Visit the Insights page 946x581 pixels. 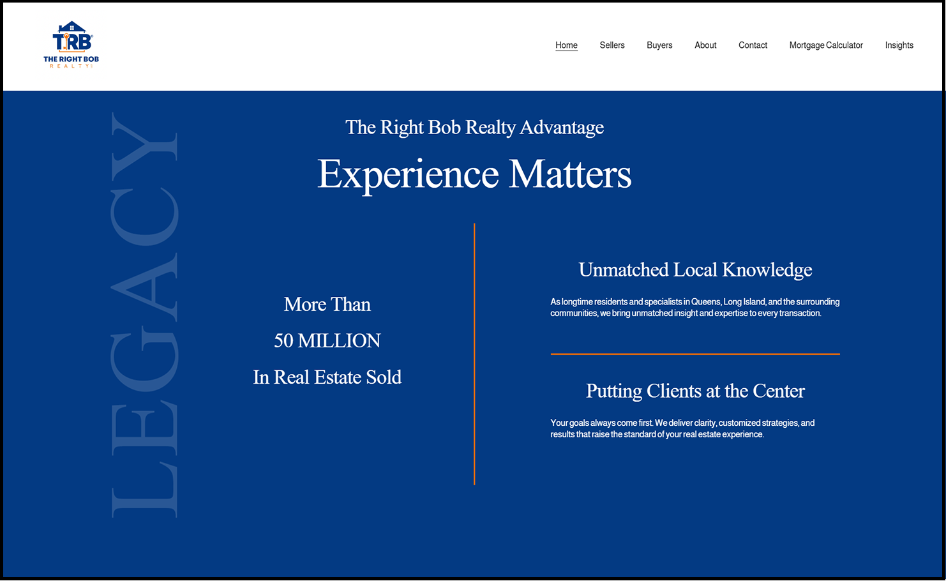click(899, 45)
